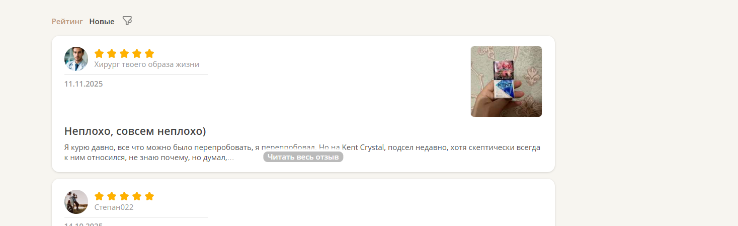Click fifth star in Хирург's review rating
738x226 pixels.
pos(149,53)
